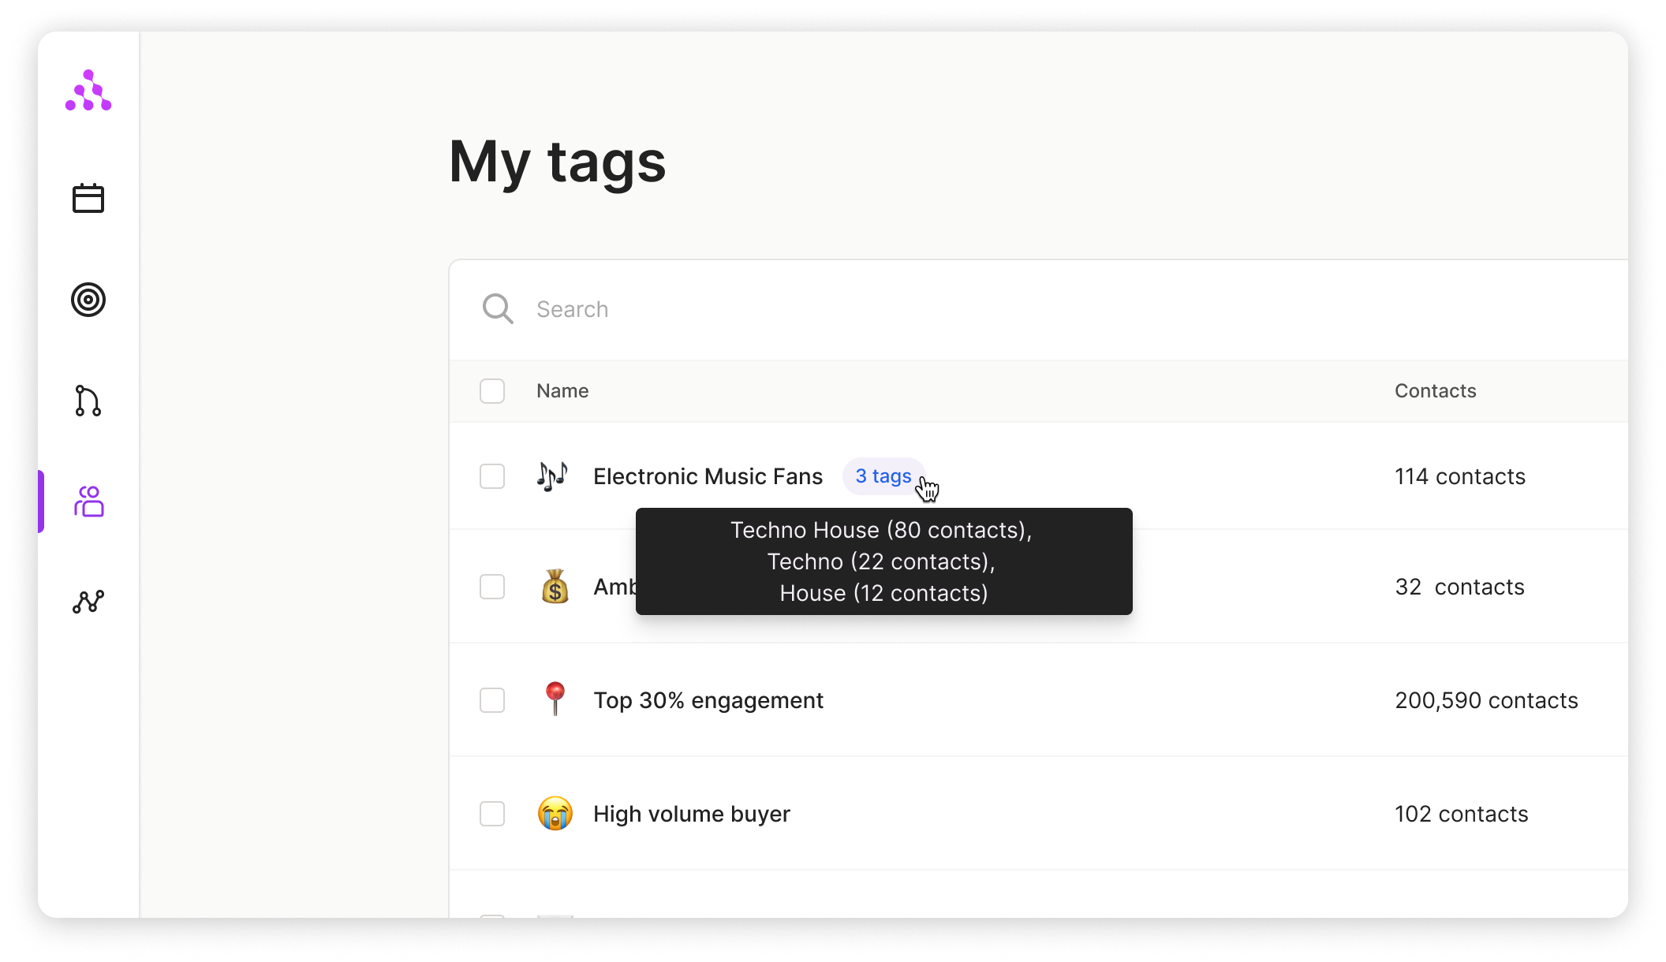Click the crying face emoji icon
The width and height of the screenshot is (1666, 962).
(x=555, y=814)
